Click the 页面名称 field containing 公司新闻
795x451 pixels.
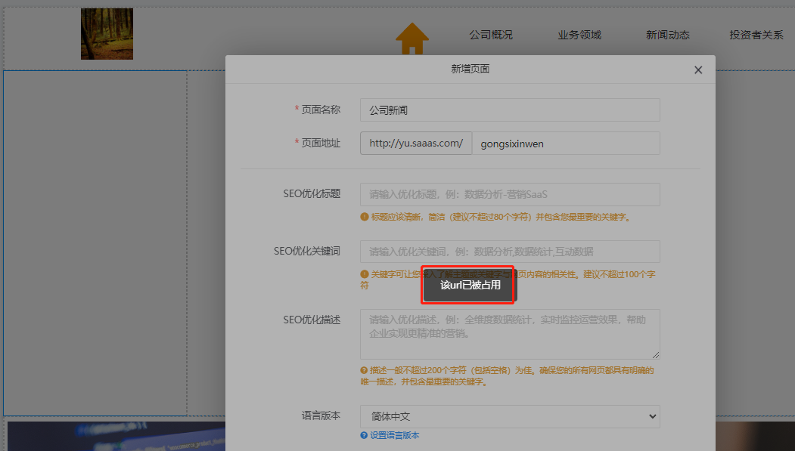point(509,110)
